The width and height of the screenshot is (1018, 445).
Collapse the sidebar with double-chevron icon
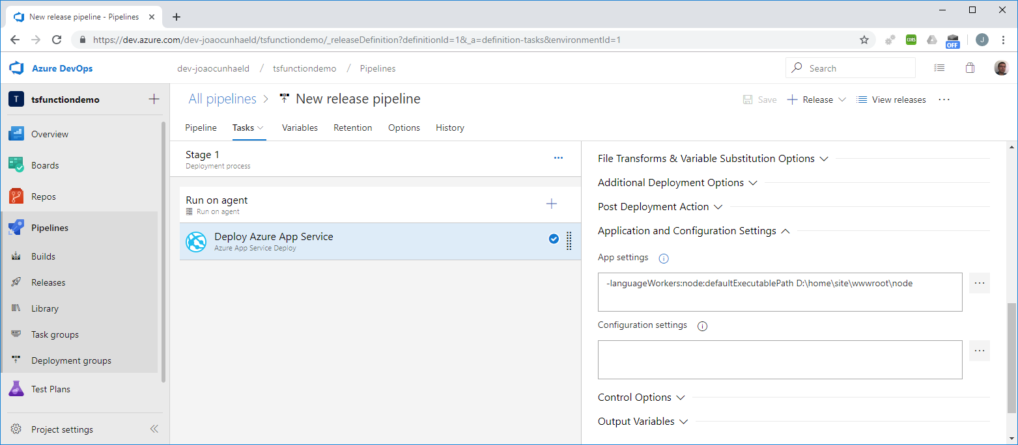pyautogui.click(x=154, y=429)
